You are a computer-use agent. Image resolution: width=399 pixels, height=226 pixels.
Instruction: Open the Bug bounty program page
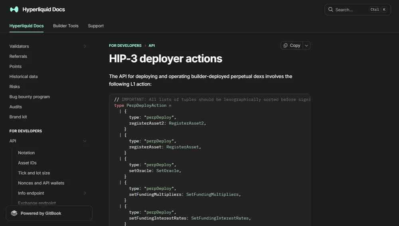30,97
